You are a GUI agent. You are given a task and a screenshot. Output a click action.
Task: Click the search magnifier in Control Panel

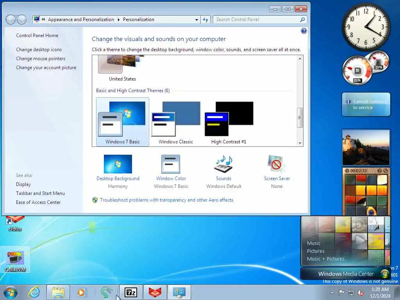pyautogui.click(x=302, y=20)
